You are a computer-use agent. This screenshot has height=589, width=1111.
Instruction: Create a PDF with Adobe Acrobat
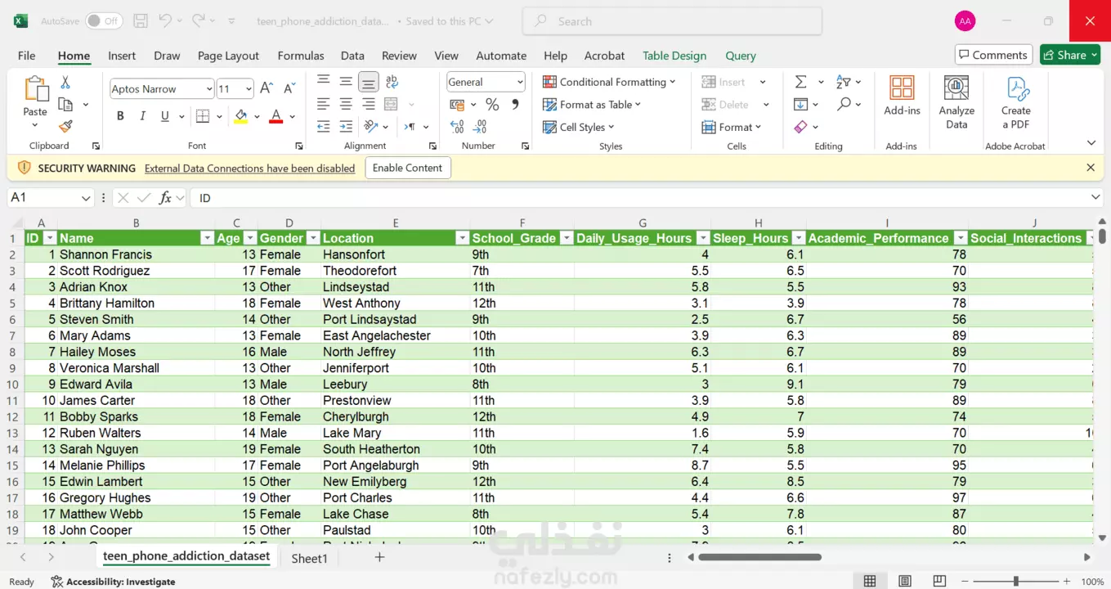(1015, 102)
